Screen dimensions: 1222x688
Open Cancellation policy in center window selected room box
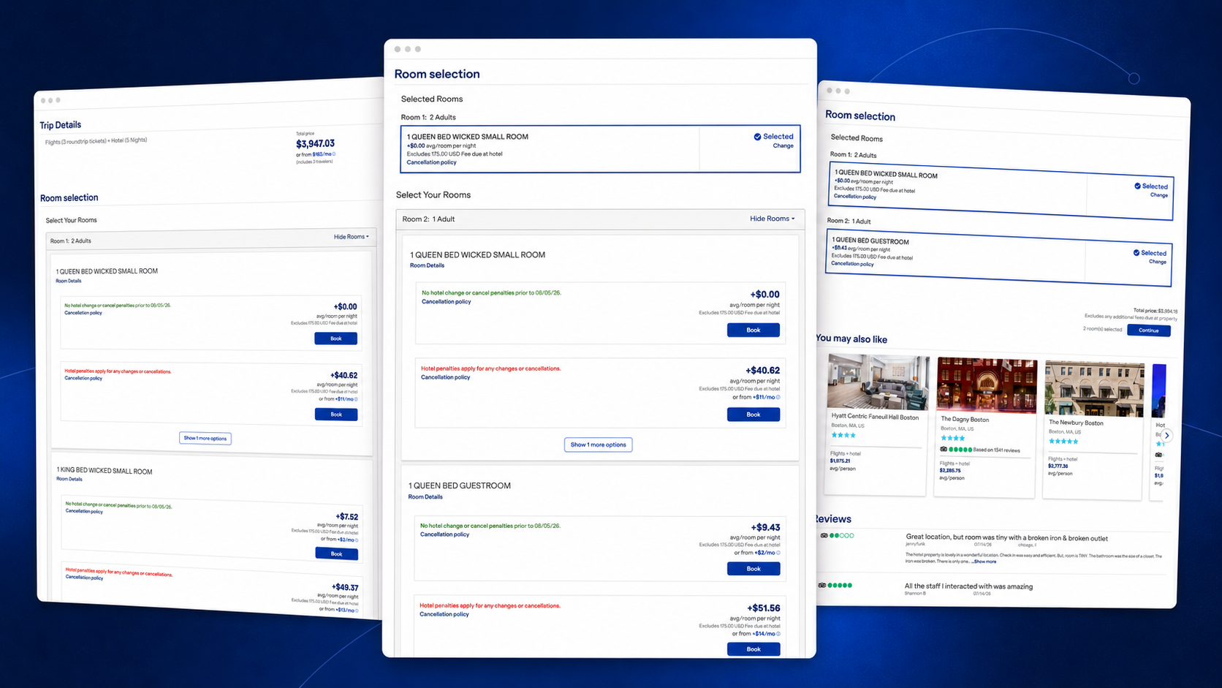pyautogui.click(x=431, y=162)
